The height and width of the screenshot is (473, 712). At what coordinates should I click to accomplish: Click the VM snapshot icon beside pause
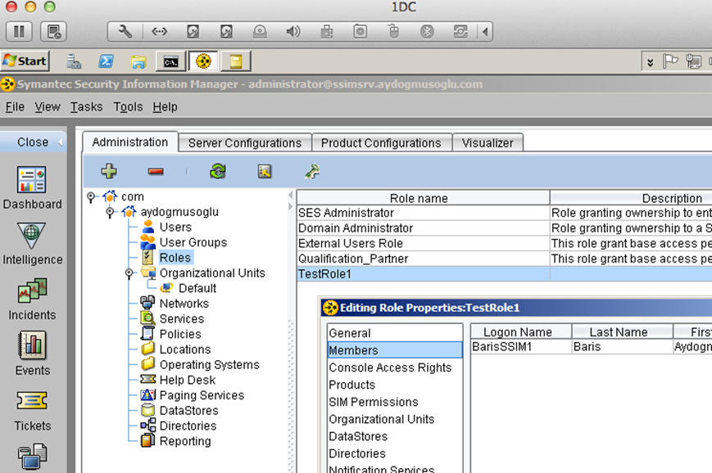[x=53, y=32]
